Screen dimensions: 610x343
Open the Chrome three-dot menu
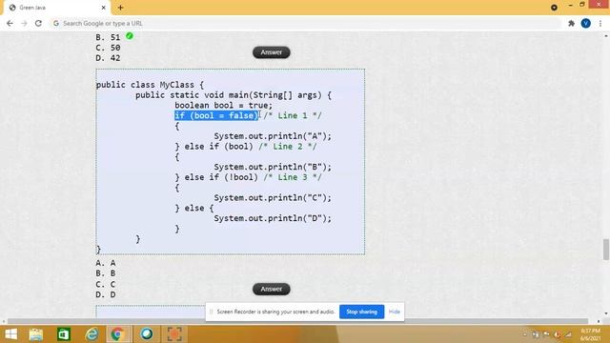[x=600, y=23]
